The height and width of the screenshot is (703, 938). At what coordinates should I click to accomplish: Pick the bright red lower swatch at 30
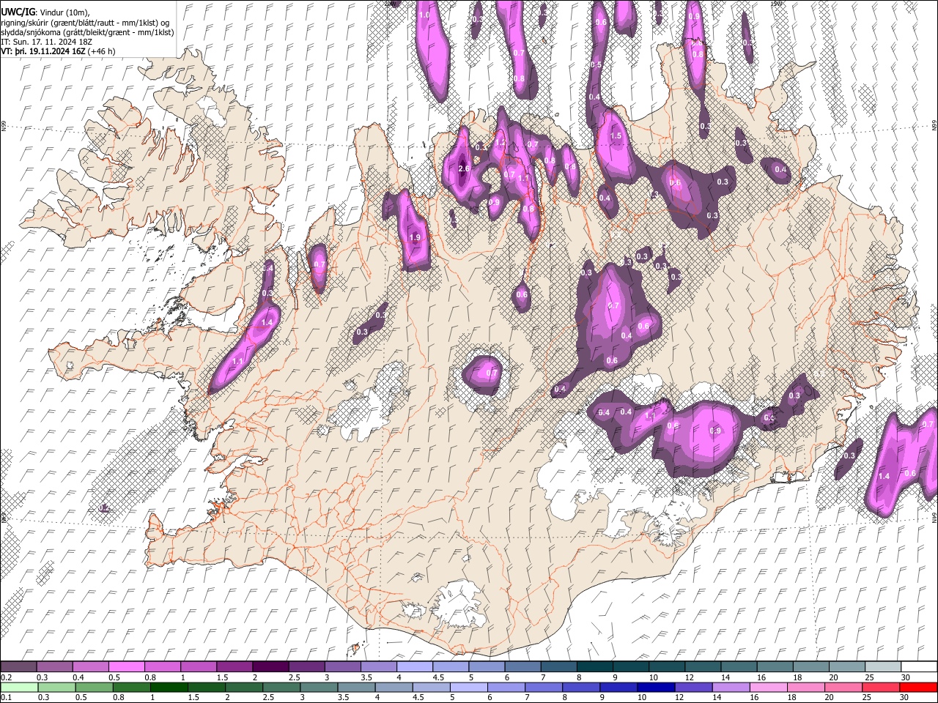coord(920,687)
